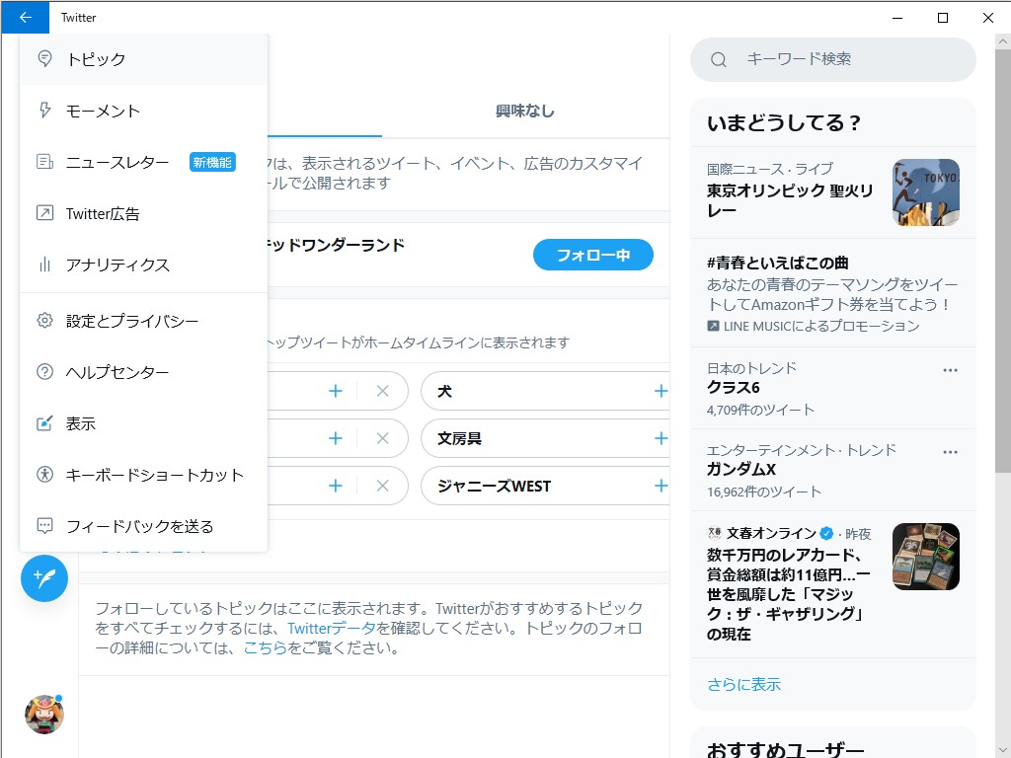Open more options for the クラス6 trend

pos(950,368)
